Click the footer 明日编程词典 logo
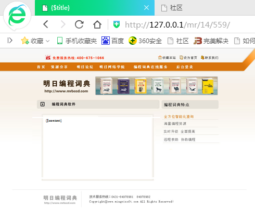 60,199
